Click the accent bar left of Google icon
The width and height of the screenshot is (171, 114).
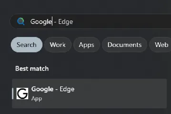tap(13, 94)
